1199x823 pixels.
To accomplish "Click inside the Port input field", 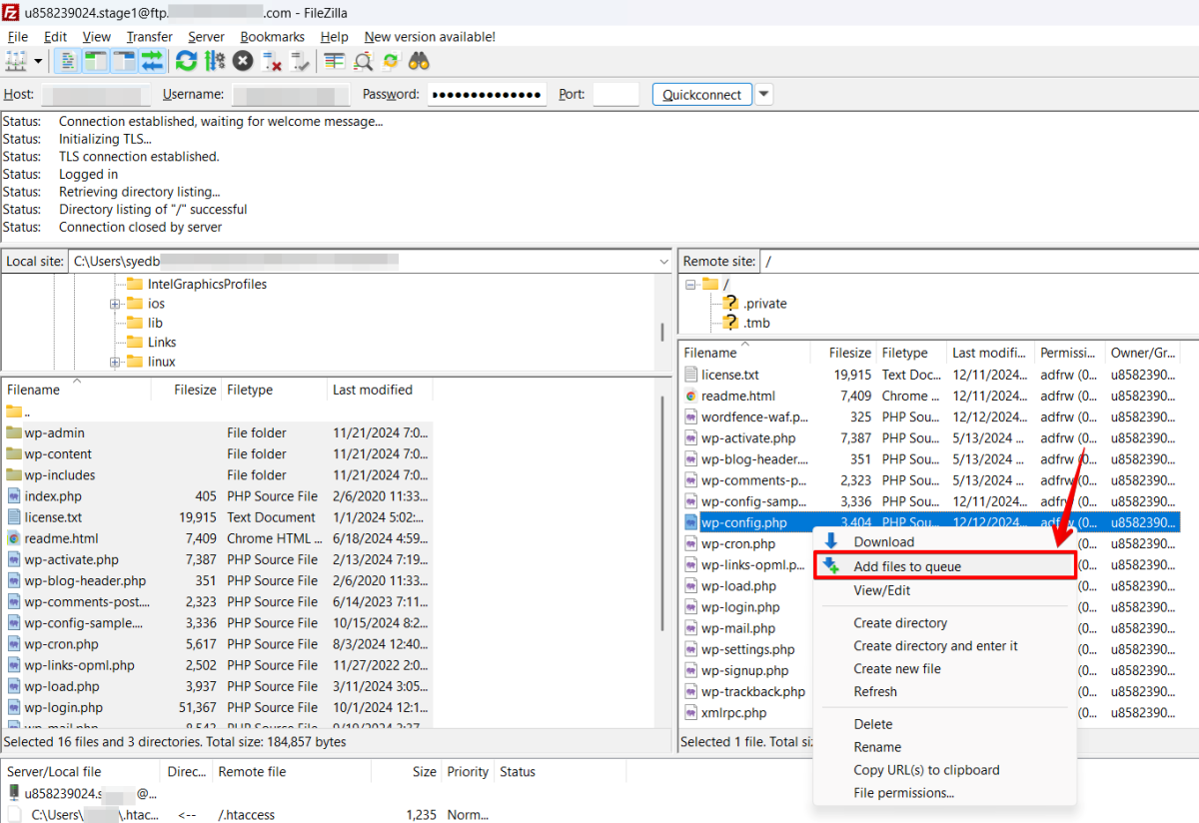I will [x=615, y=94].
